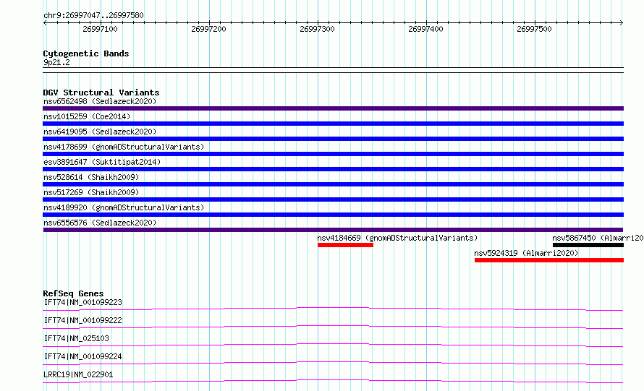
Task: Click the LRRC19|NM_022901 gene label
Action: (78, 374)
